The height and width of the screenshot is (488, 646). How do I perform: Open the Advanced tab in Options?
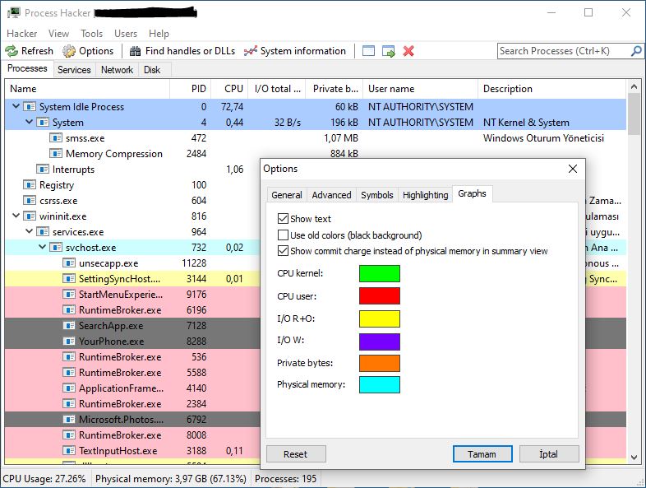tap(332, 195)
